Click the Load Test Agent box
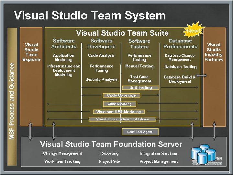 (x=140, y=132)
